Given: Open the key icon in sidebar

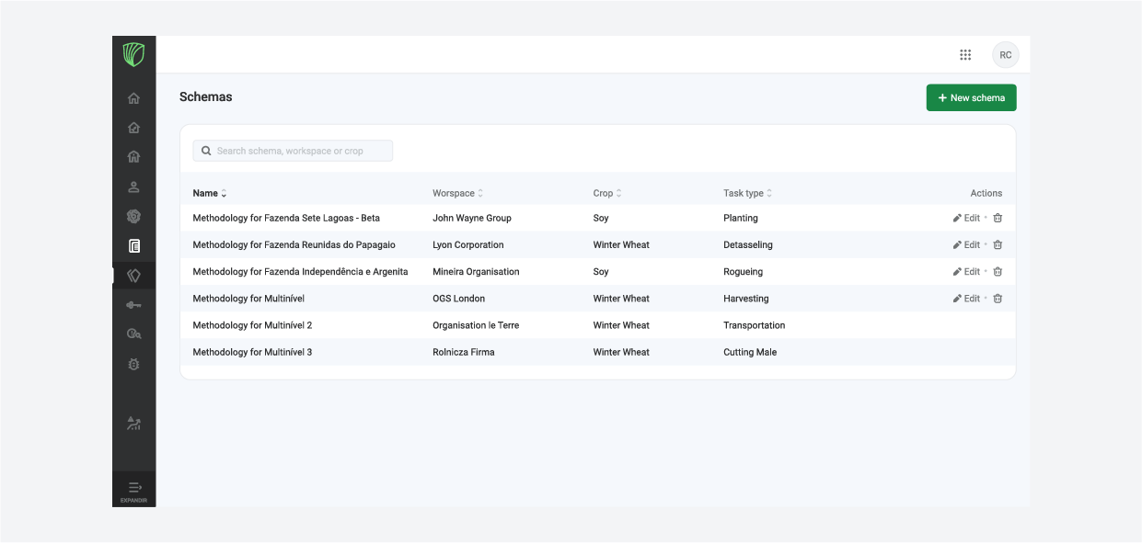Looking at the screenshot, I should point(133,305).
